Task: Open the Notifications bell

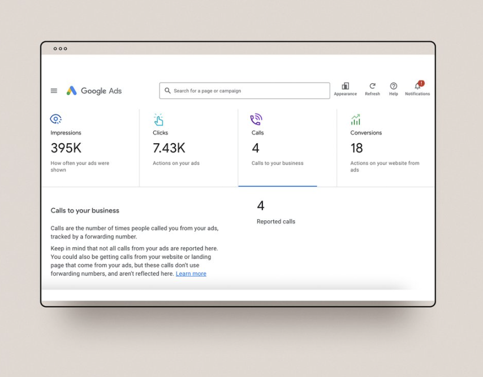Action: (x=418, y=85)
